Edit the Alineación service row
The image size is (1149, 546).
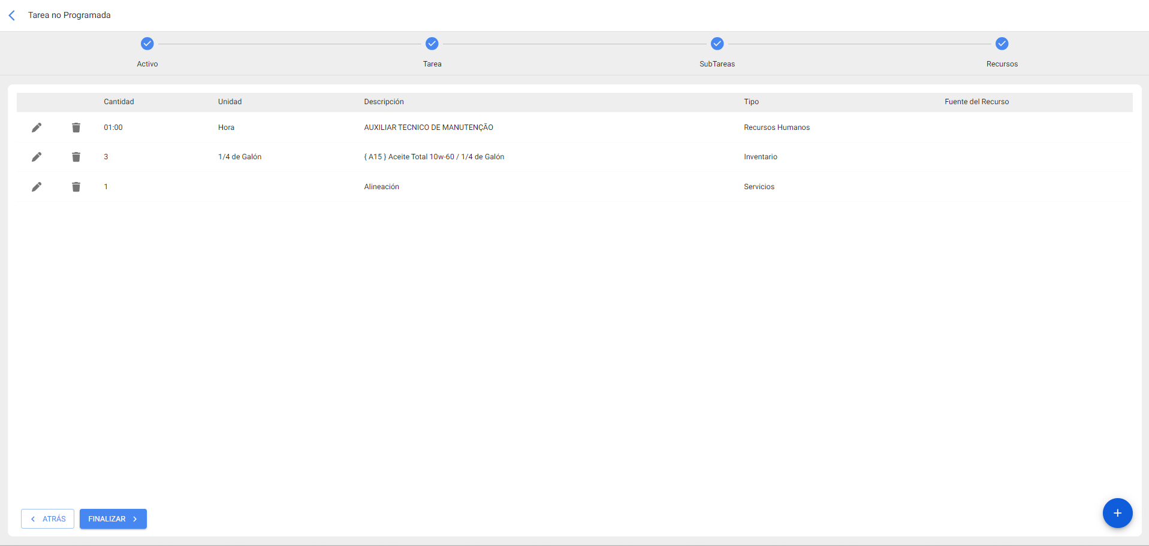[x=37, y=187]
